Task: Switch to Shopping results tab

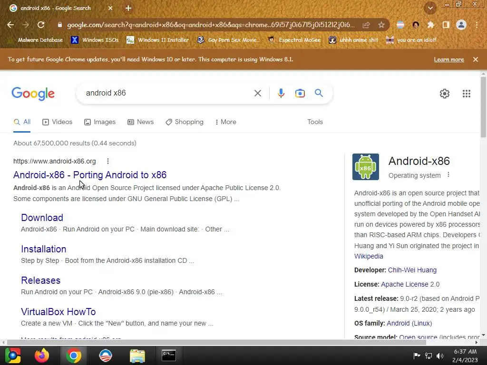Action: point(185,122)
